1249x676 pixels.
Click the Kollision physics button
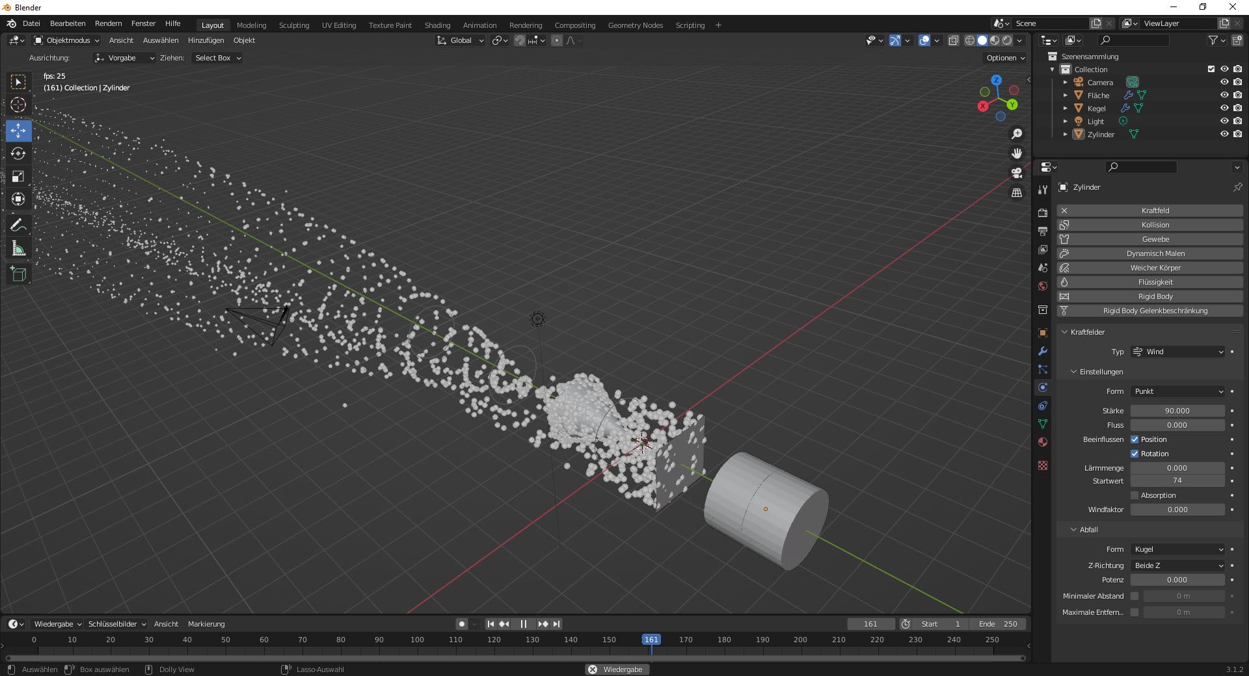click(x=1149, y=225)
